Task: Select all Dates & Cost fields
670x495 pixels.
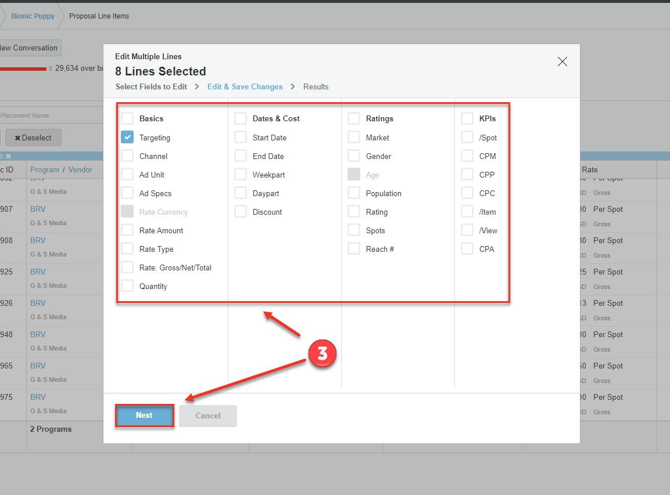Action: [241, 118]
